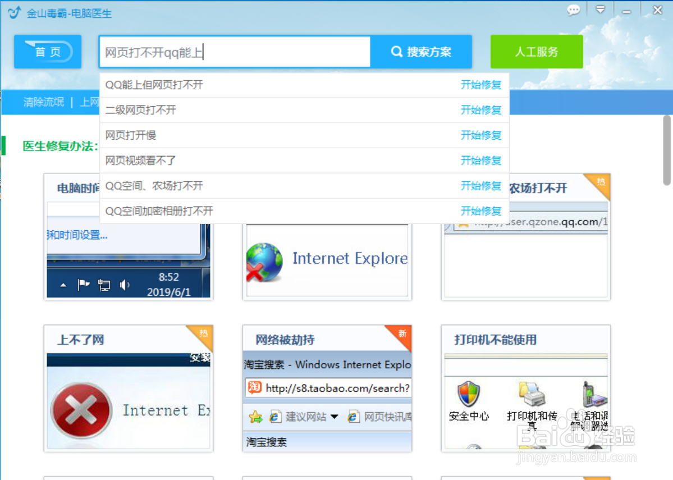Select suggestion 网页打开慢
This screenshot has width=673, height=480.
coord(130,135)
